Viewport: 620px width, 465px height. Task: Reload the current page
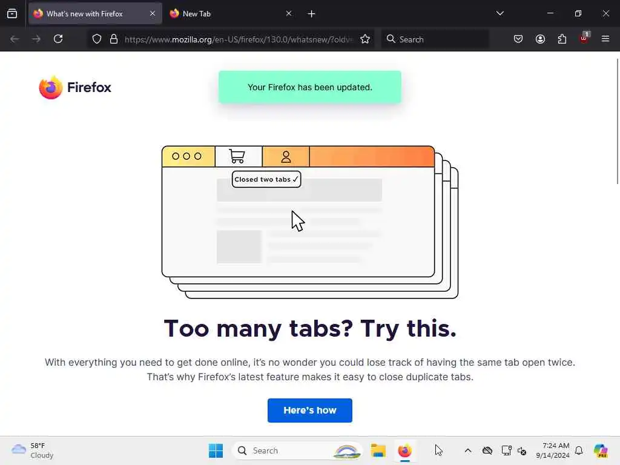pyautogui.click(x=58, y=39)
